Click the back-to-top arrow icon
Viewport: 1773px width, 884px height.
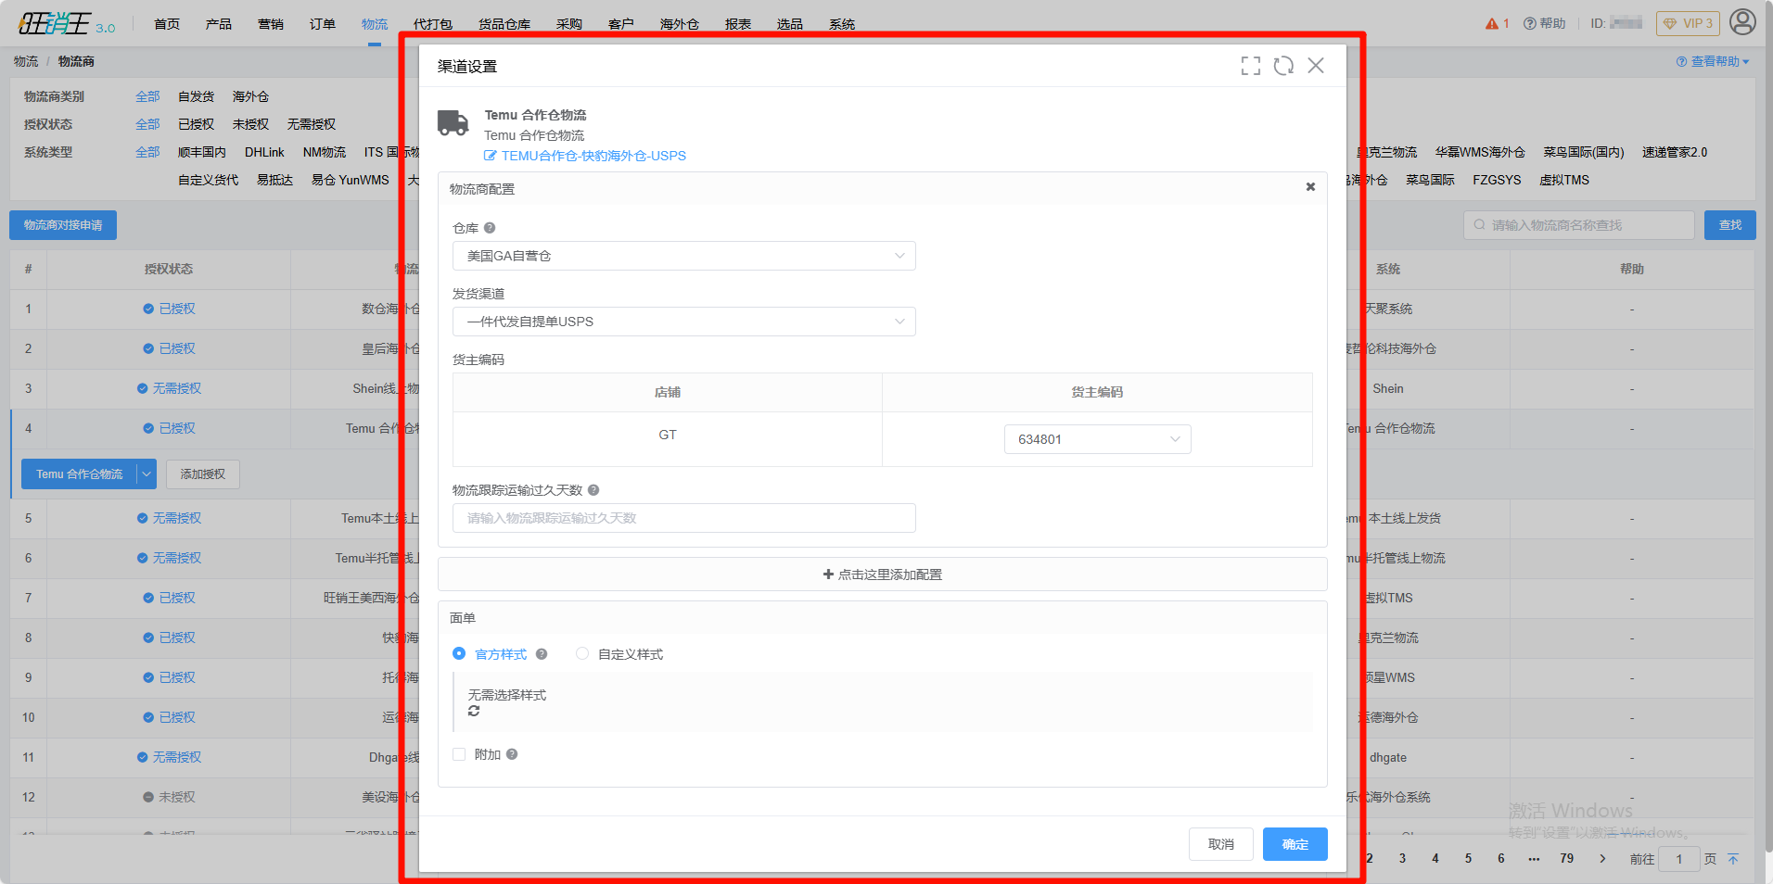click(1733, 859)
